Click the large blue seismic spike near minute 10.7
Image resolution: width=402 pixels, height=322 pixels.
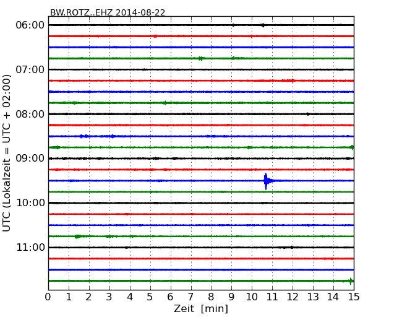tap(266, 181)
